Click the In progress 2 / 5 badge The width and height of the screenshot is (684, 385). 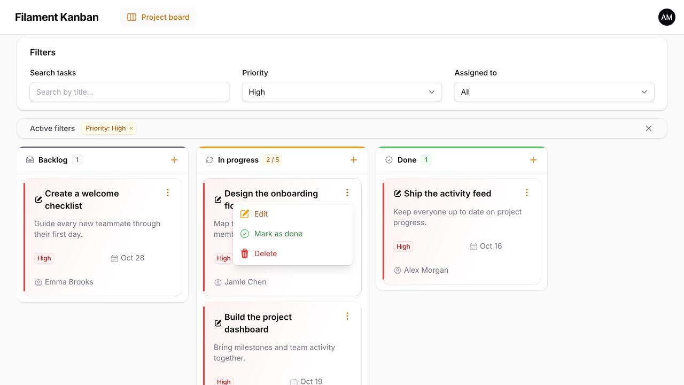(x=273, y=160)
